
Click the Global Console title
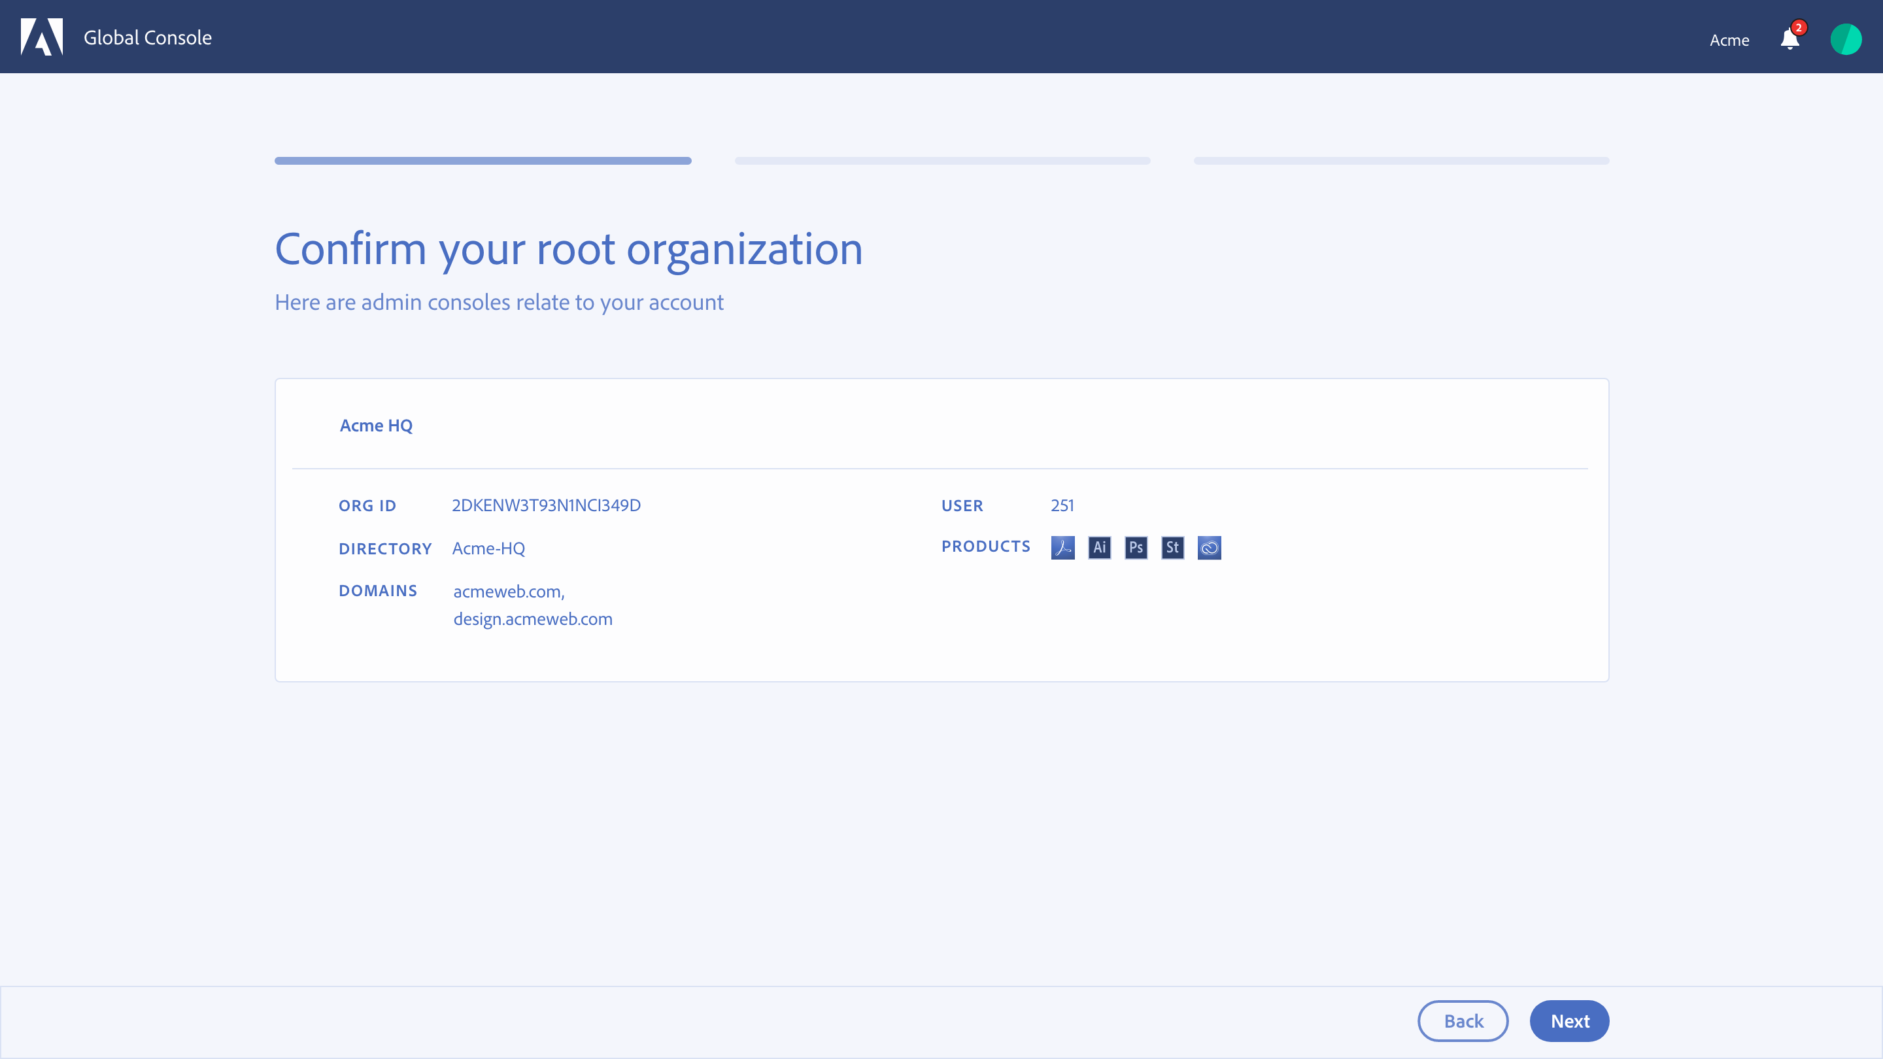(148, 37)
